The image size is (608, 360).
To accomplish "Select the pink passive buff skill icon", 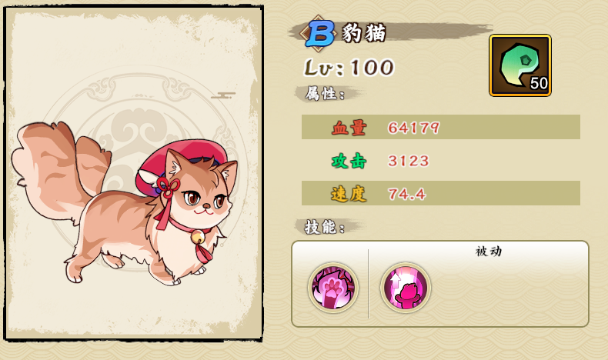I will point(405,288).
